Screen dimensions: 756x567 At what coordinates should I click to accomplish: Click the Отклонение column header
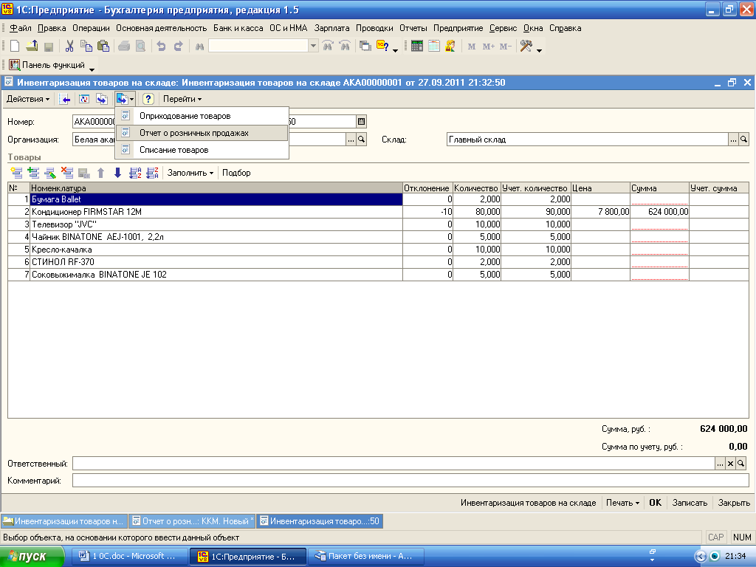427,188
